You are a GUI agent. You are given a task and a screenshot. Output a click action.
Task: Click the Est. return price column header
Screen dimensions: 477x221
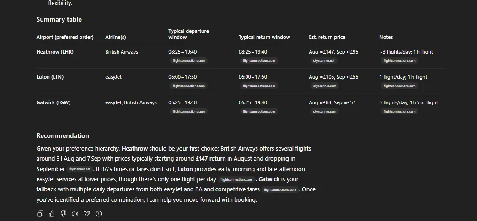[x=327, y=37]
